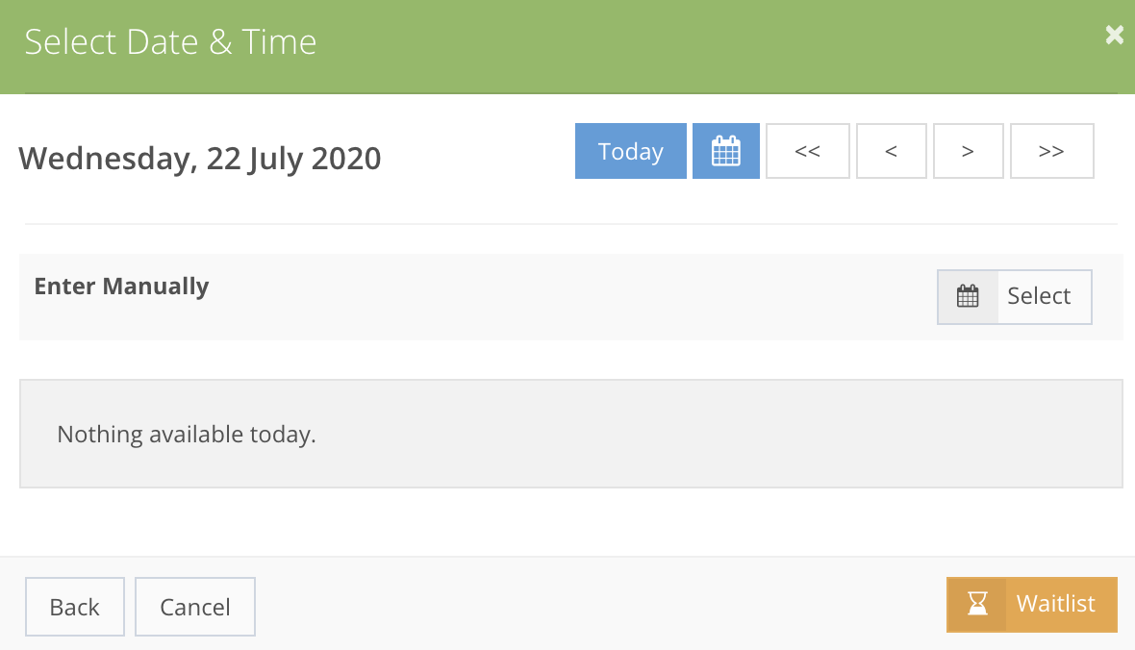Open the Select manual entry picker
Viewport: 1135px width, 650px height.
click(1040, 296)
